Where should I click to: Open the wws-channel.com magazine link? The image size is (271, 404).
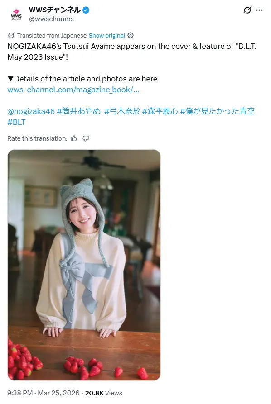coord(73,90)
